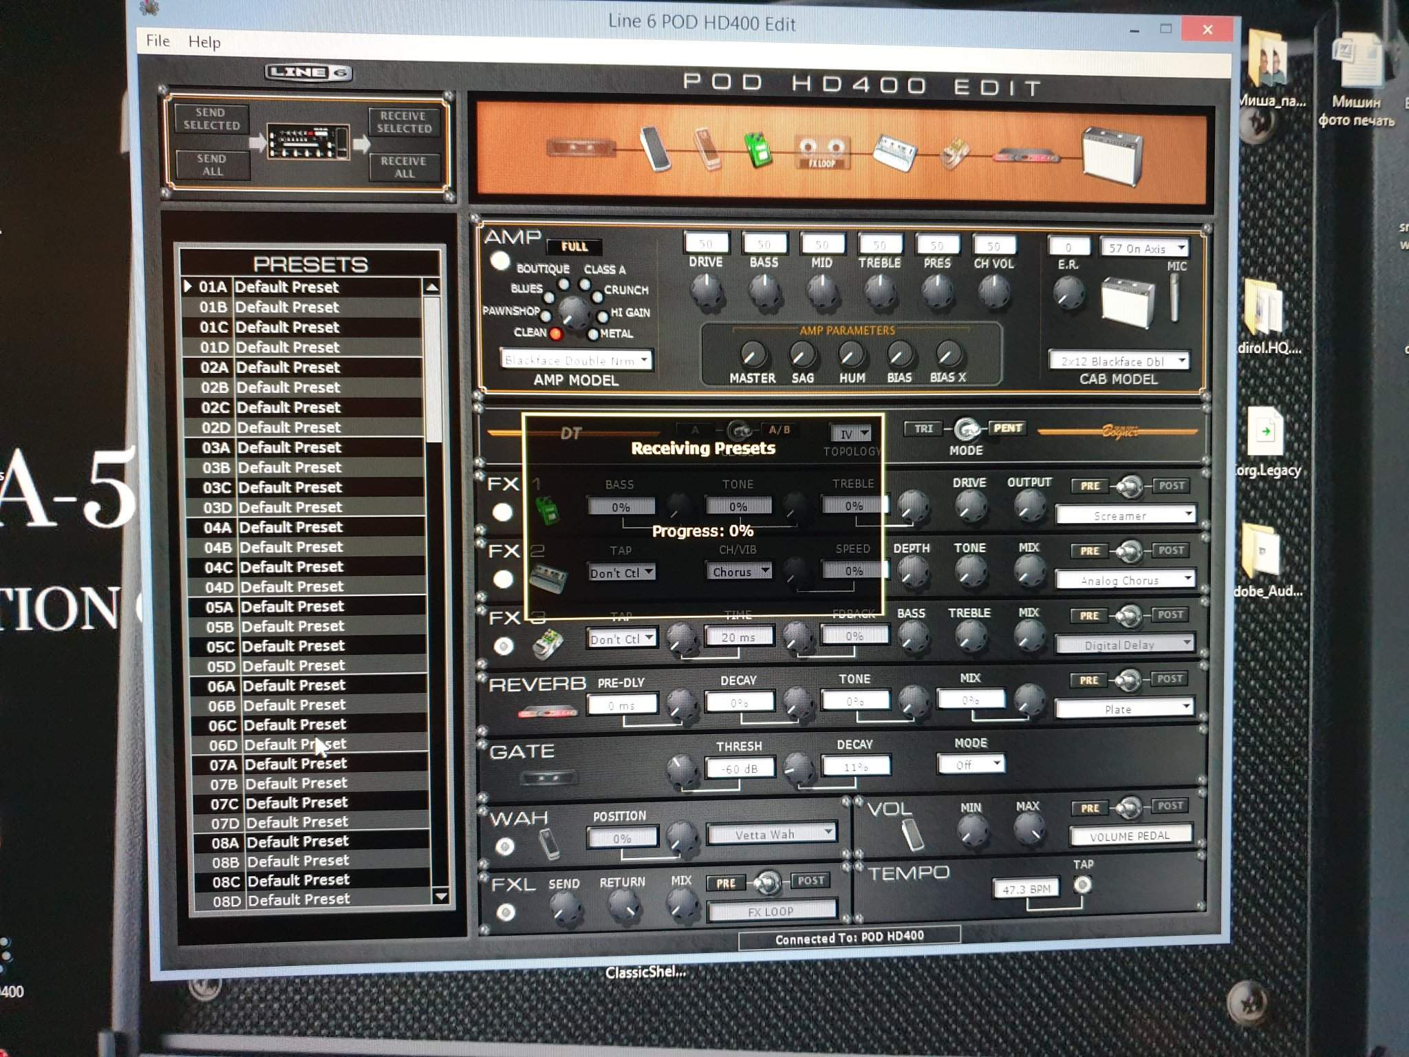Open the Help menu
Viewport: 1409px width, 1057px height.
tap(204, 42)
